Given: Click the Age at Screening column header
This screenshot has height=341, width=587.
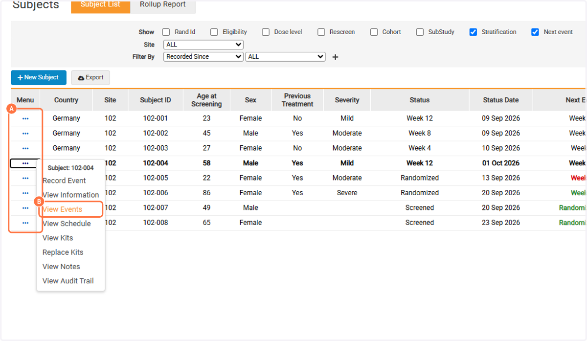Looking at the screenshot, I should click(206, 100).
